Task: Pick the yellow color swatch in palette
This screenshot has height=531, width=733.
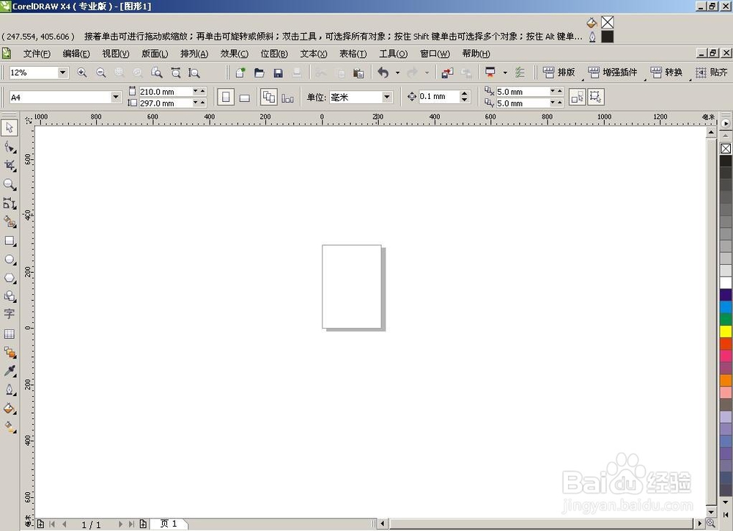Action: click(x=726, y=332)
